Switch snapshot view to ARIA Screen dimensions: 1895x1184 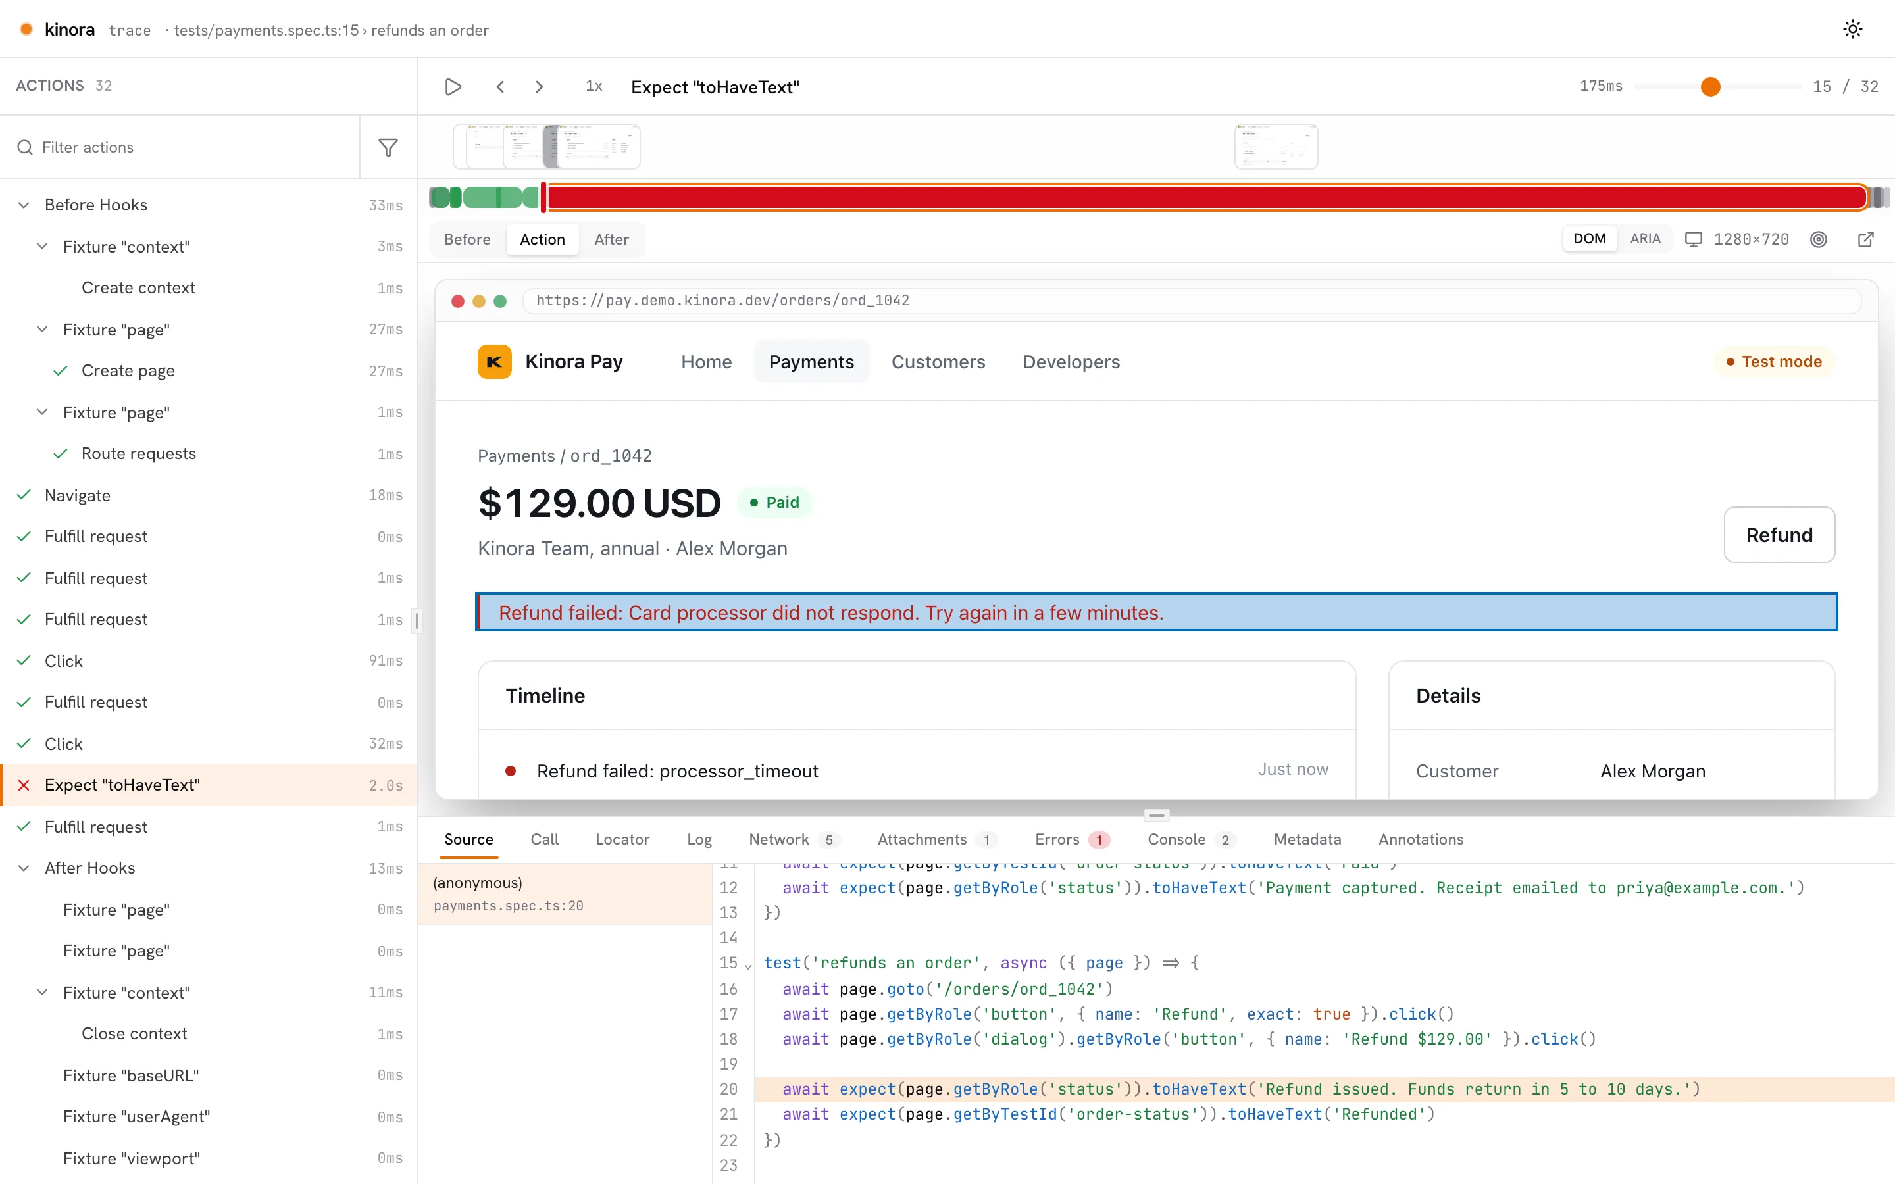[x=1645, y=239]
